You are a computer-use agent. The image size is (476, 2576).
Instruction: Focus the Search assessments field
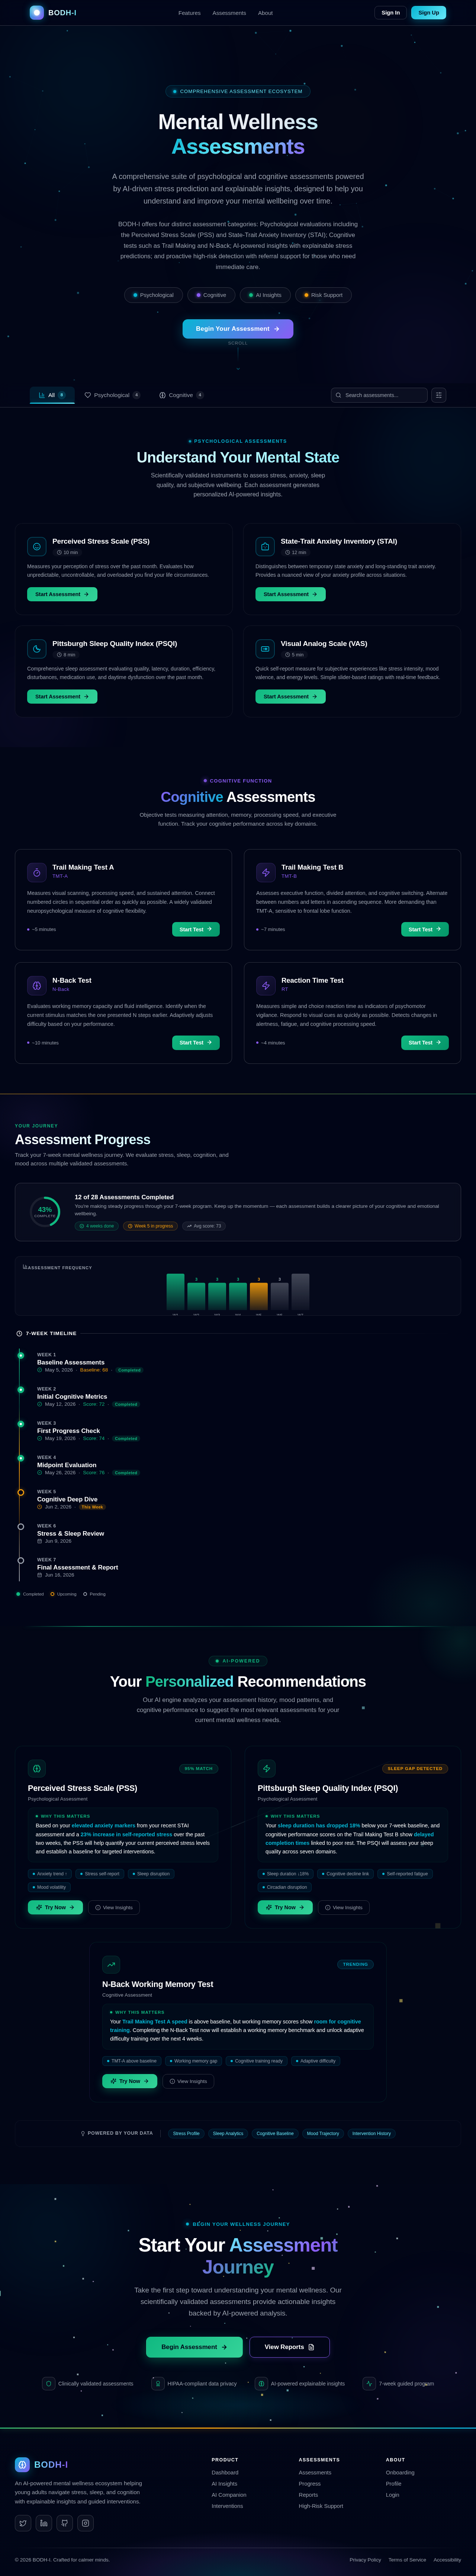click(x=379, y=395)
